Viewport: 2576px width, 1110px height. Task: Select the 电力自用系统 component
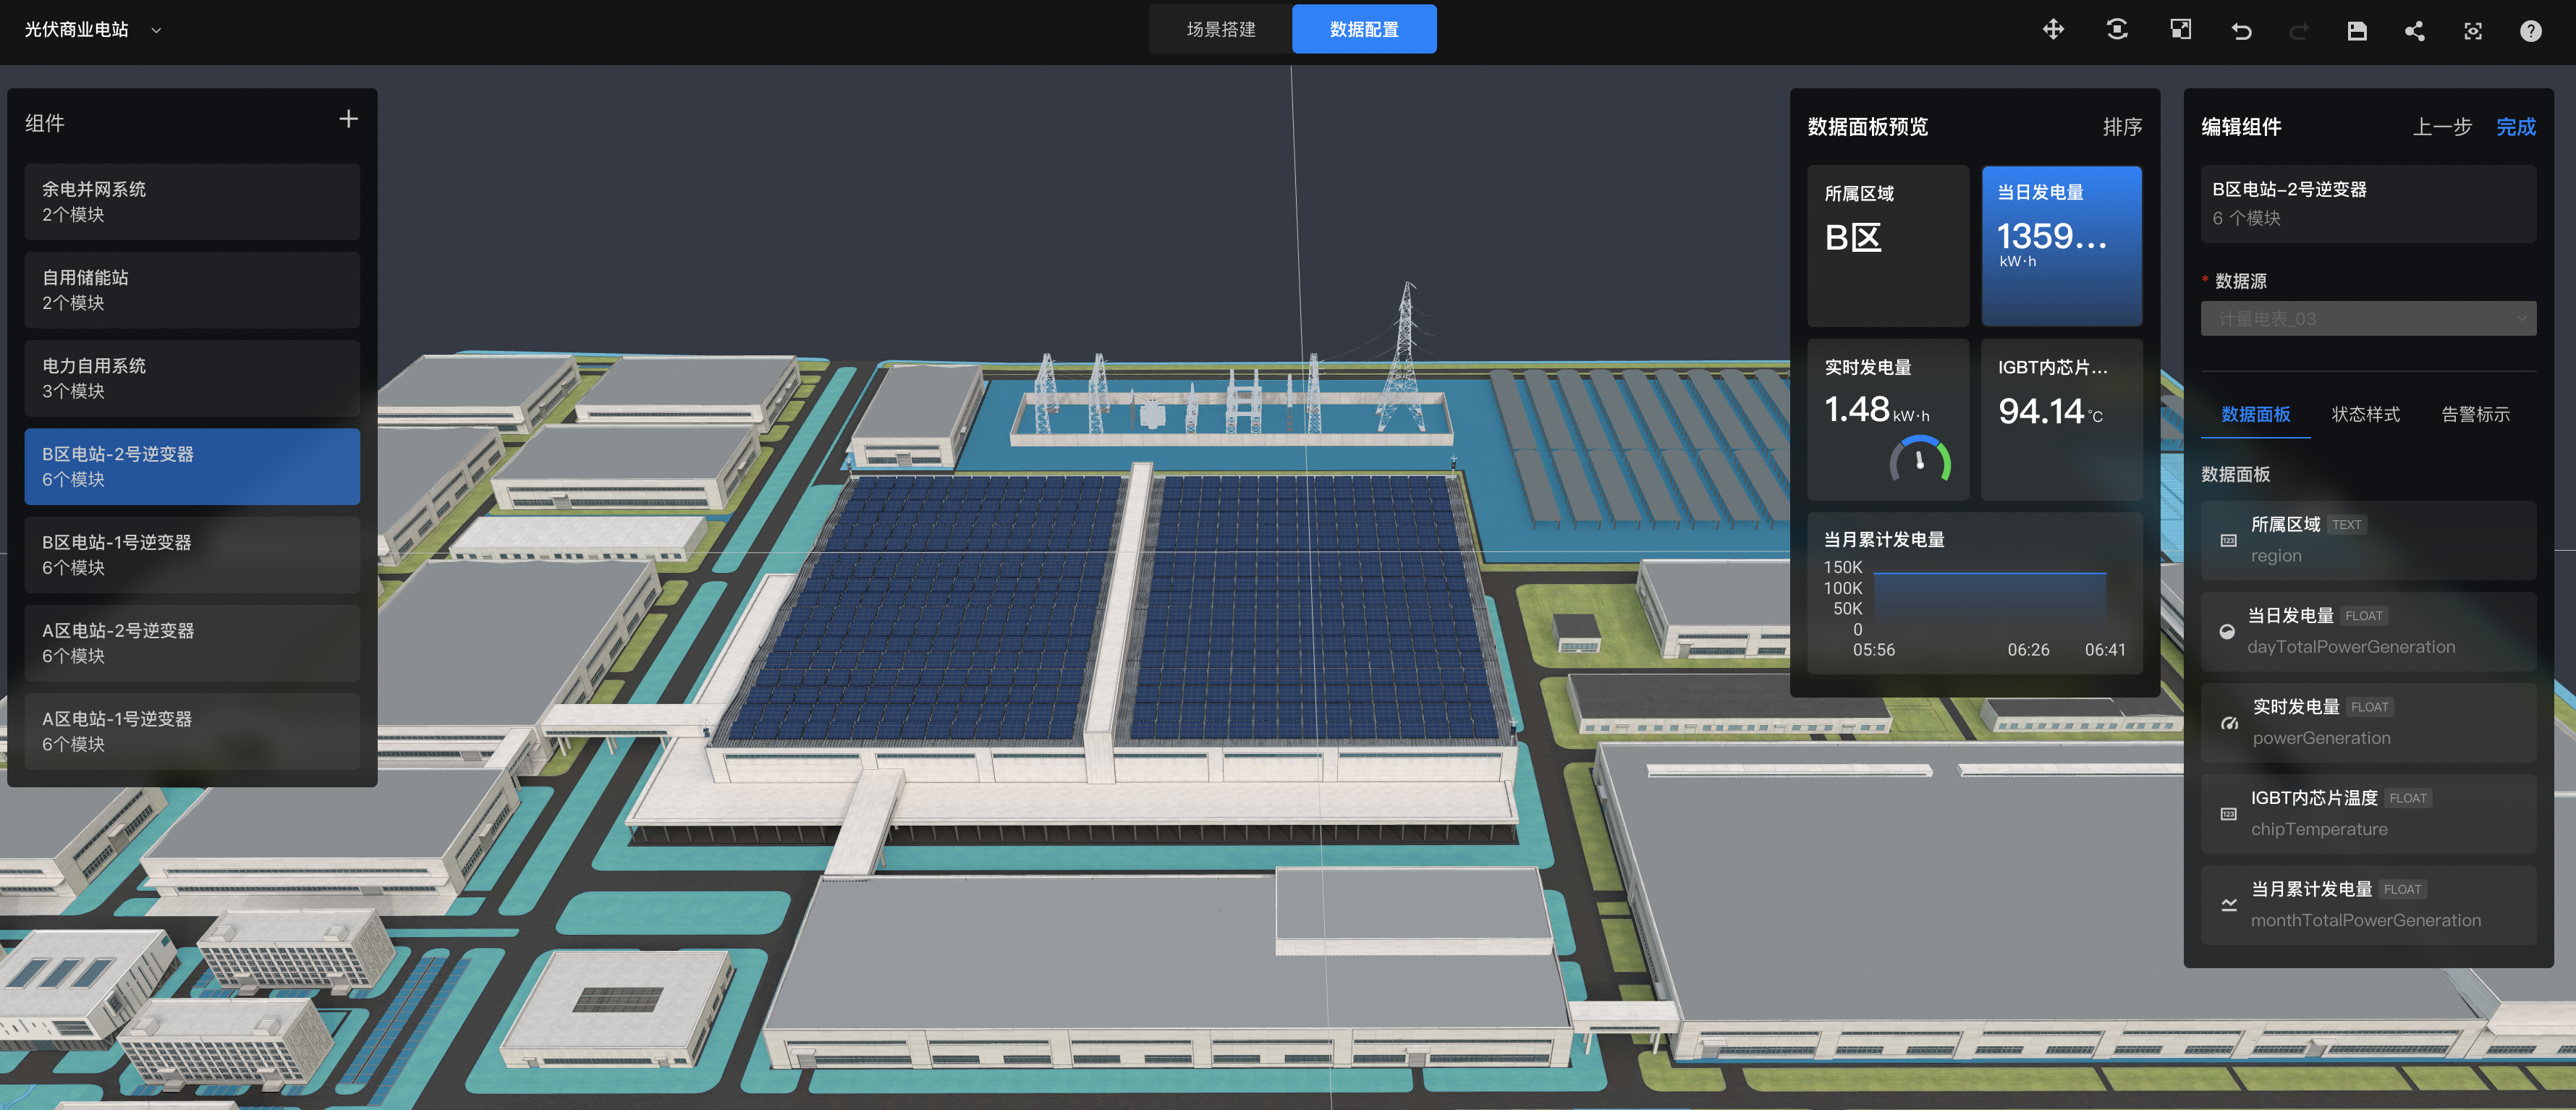[x=192, y=378]
